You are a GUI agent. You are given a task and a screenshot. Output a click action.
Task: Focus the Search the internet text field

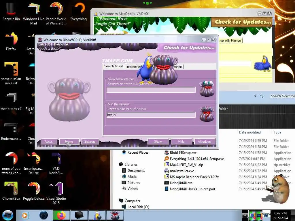pyautogui.click(x=151, y=90)
